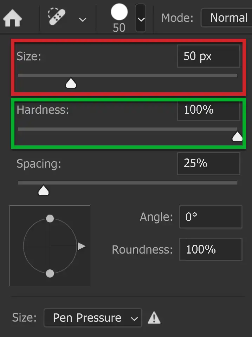
Task: Click the Roundness field showing 100%
Action: tap(211, 250)
